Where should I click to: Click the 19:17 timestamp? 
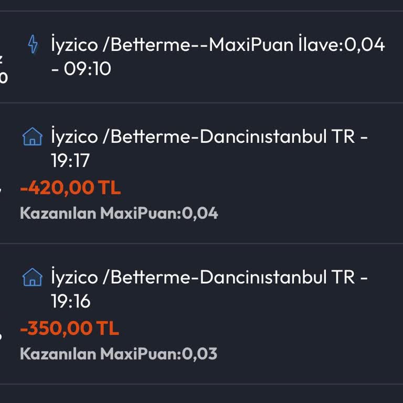coord(70,161)
